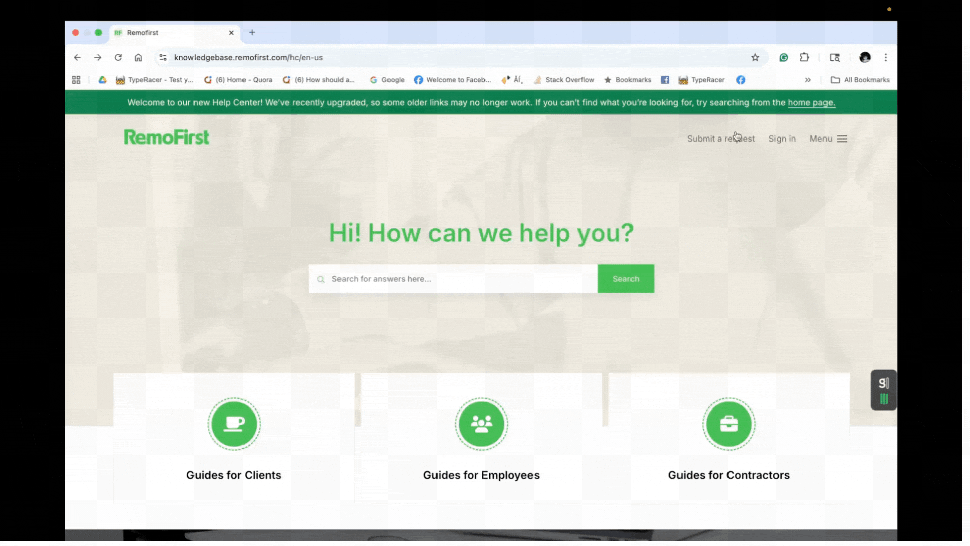The image size is (970, 546).
Task: Click the browser extensions puzzle icon
Action: (x=804, y=57)
